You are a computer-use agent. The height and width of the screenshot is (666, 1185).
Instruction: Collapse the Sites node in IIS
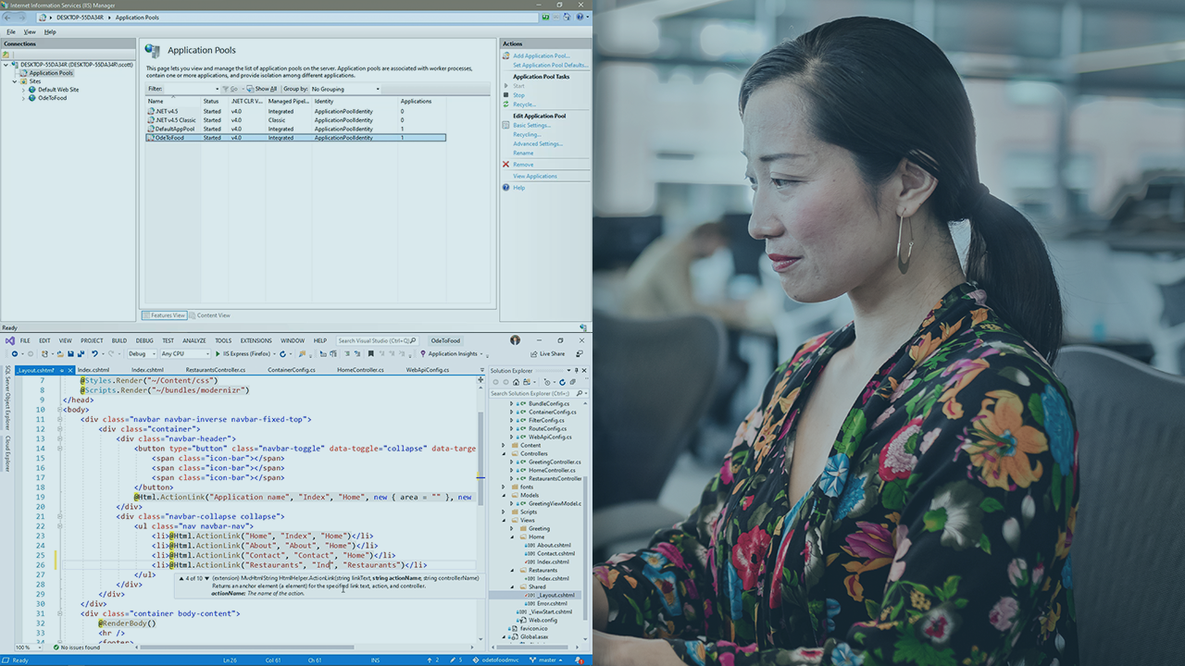click(x=15, y=81)
